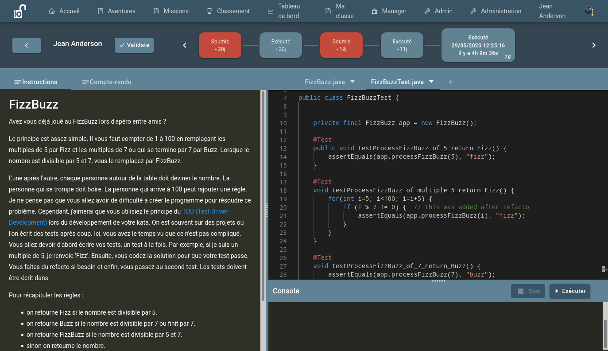View the Classement leaderboard
Image resolution: width=608 pixels, height=351 pixels.
pyautogui.click(x=228, y=11)
